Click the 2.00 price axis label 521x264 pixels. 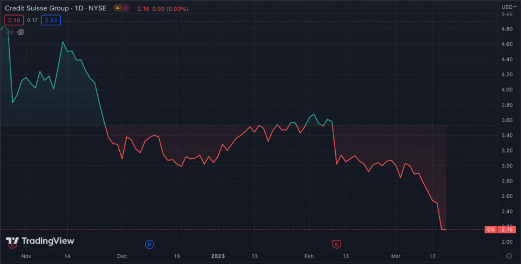tap(507, 242)
